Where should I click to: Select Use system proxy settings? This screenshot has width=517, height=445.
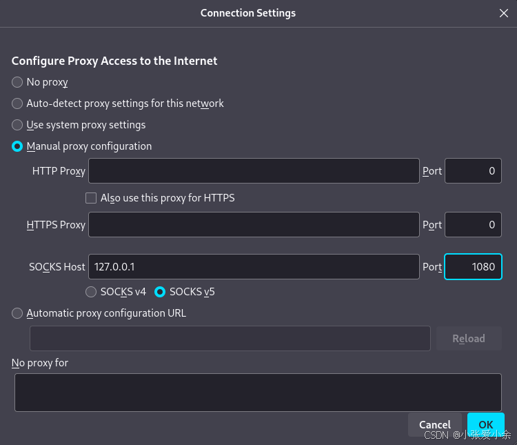pyautogui.click(x=17, y=125)
